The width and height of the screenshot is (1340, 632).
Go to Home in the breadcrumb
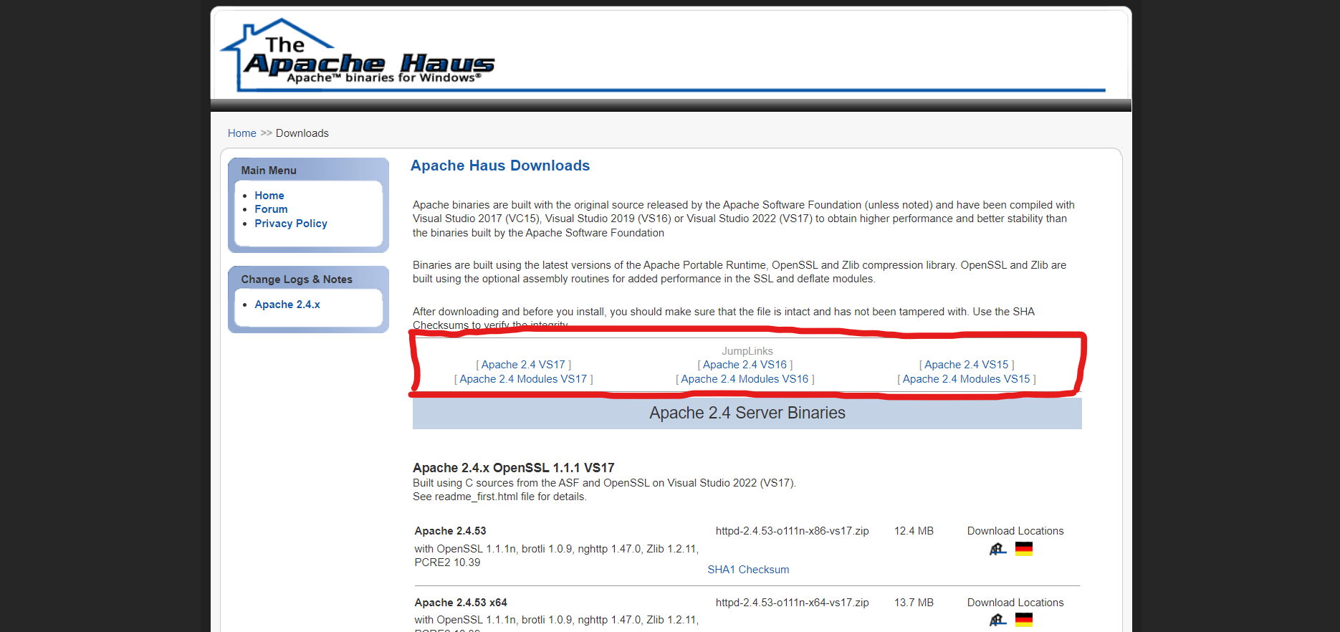pos(242,133)
